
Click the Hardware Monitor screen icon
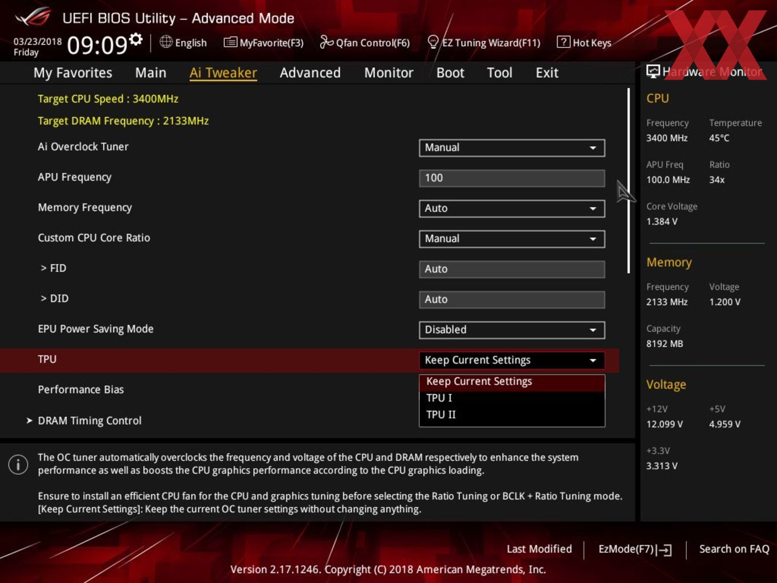click(x=653, y=71)
